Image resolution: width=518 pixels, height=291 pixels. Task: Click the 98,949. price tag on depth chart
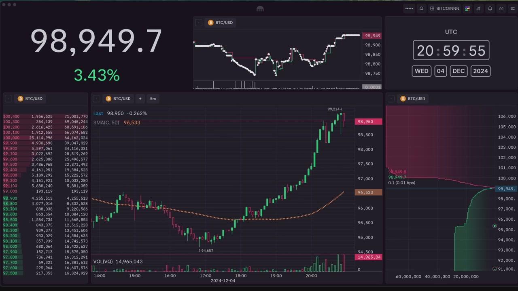tap(506, 189)
